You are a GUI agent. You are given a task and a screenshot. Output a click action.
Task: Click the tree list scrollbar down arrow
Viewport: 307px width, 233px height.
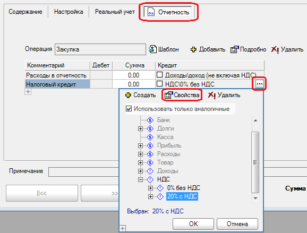click(x=255, y=199)
